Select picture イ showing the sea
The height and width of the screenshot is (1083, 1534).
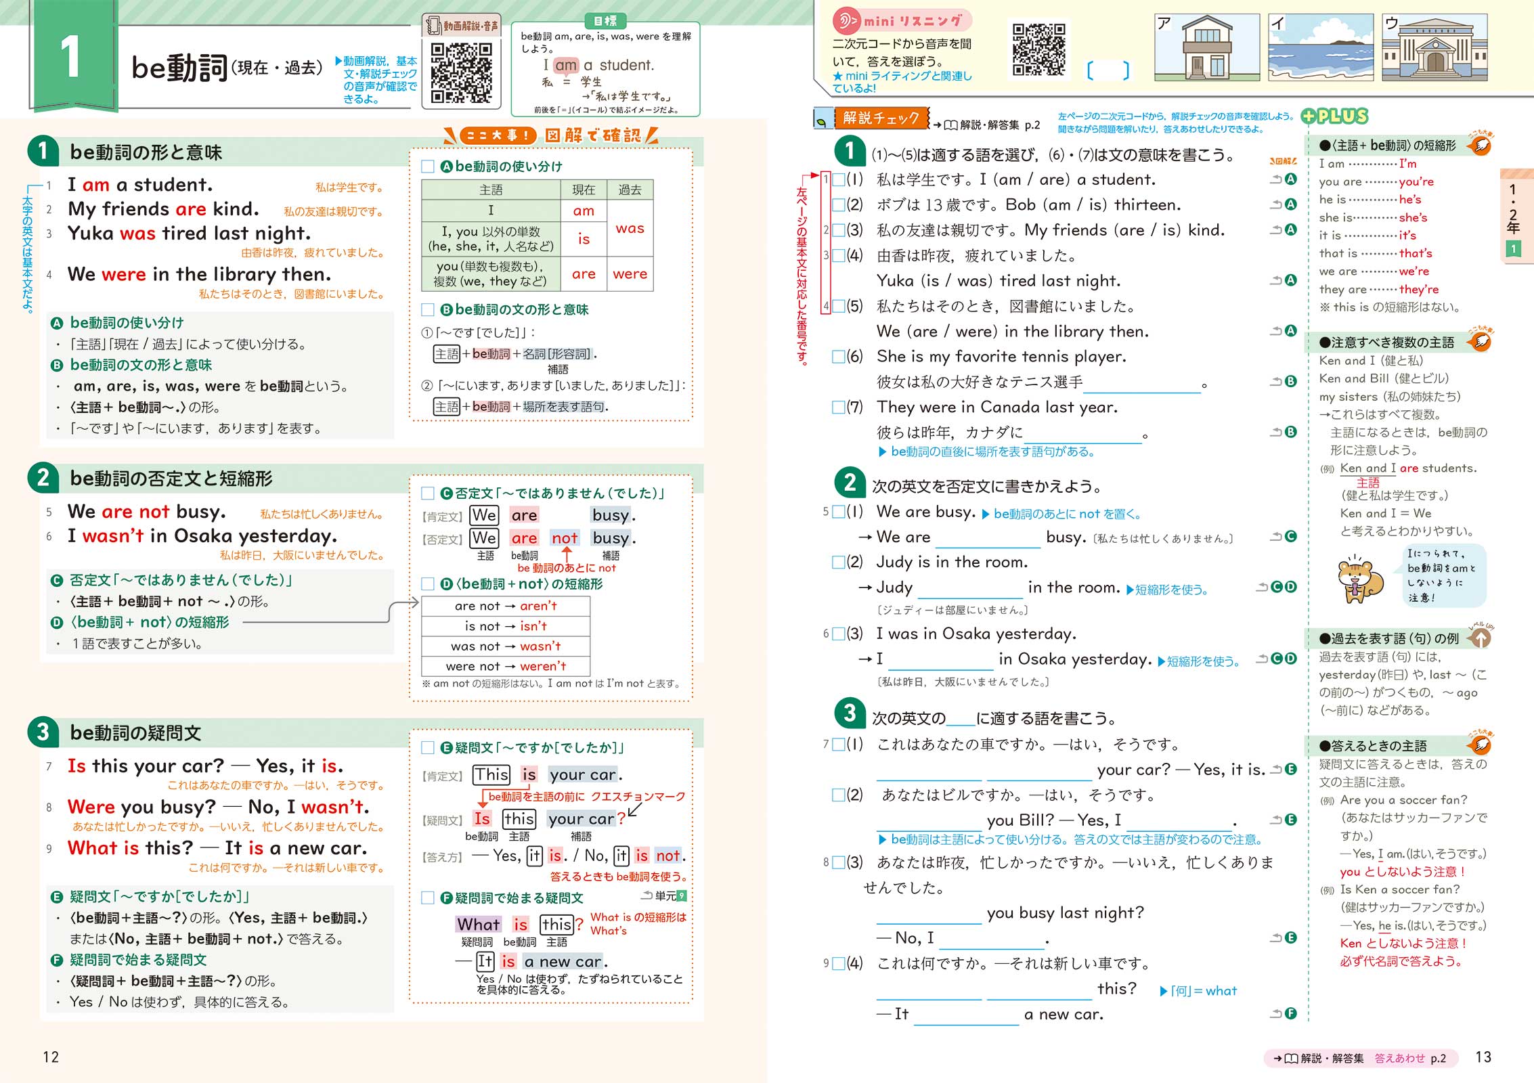coord(1320,47)
